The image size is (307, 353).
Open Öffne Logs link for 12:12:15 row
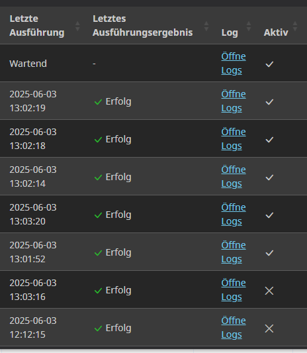pyautogui.click(x=234, y=328)
